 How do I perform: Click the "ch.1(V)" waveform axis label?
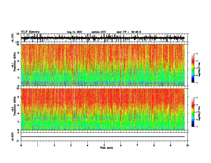(13, 38)
